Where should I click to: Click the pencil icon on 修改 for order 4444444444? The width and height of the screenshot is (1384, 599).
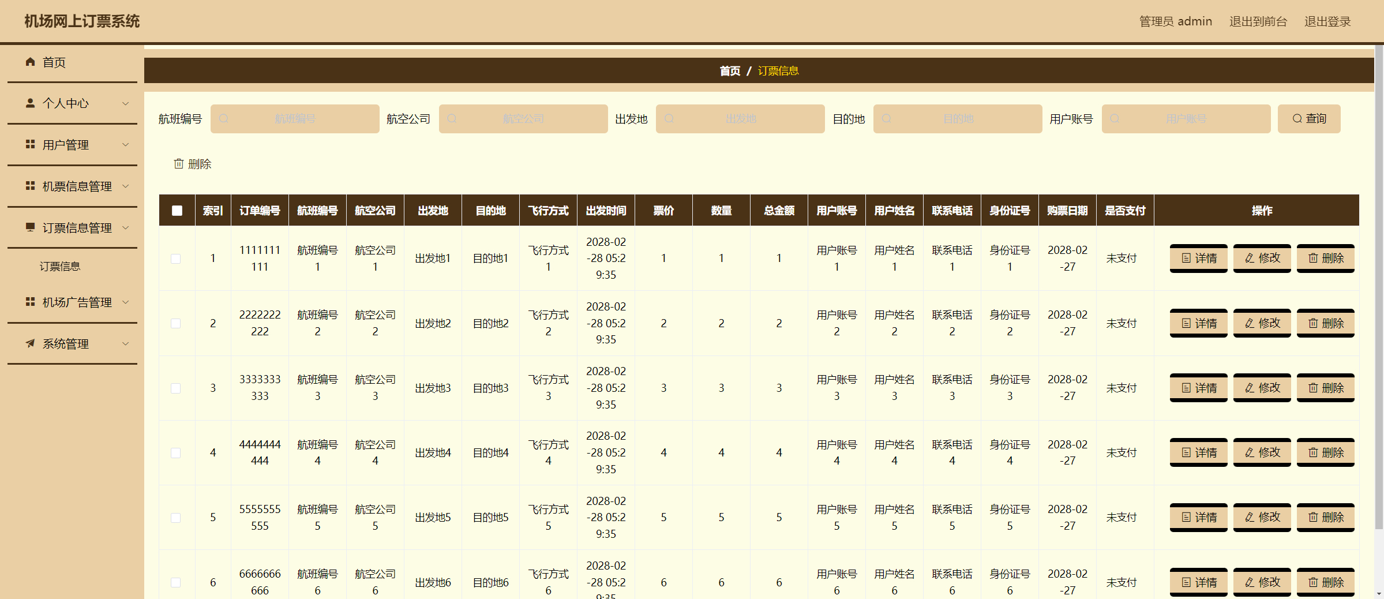tap(1250, 452)
